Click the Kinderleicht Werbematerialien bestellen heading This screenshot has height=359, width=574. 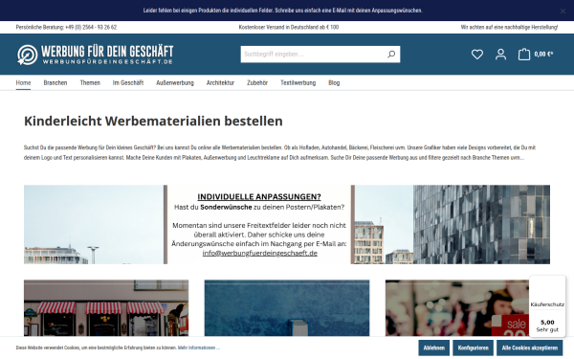tap(153, 121)
